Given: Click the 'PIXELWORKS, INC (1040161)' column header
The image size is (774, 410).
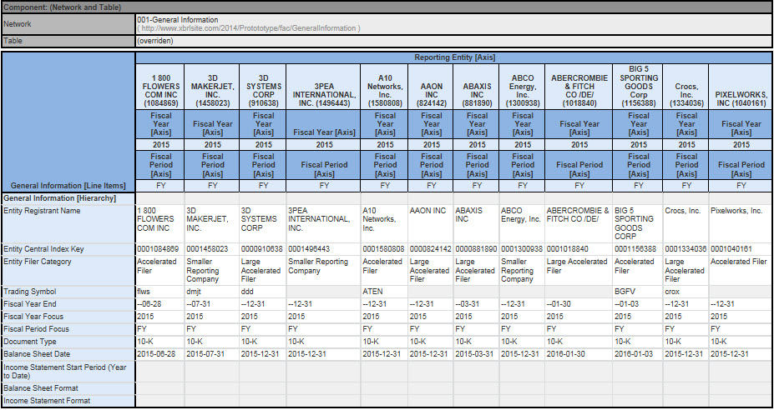Looking at the screenshot, I should tap(741, 87).
